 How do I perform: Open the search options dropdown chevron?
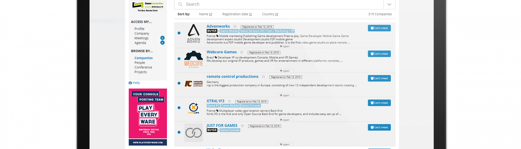click(x=389, y=5)
